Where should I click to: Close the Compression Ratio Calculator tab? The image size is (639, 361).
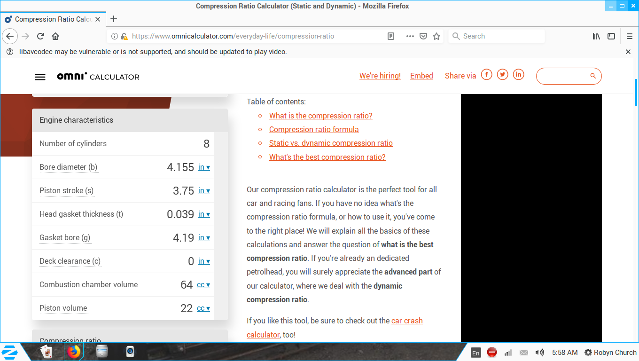click(98, 19)
